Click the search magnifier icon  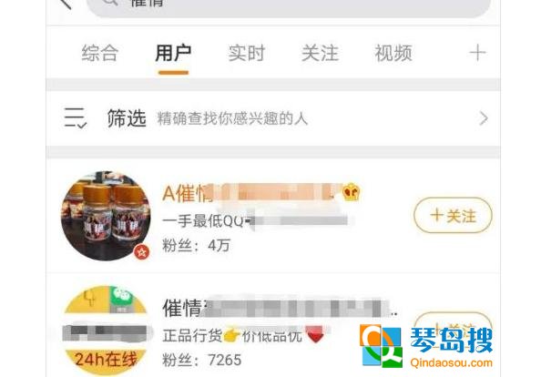pos(110,2)
